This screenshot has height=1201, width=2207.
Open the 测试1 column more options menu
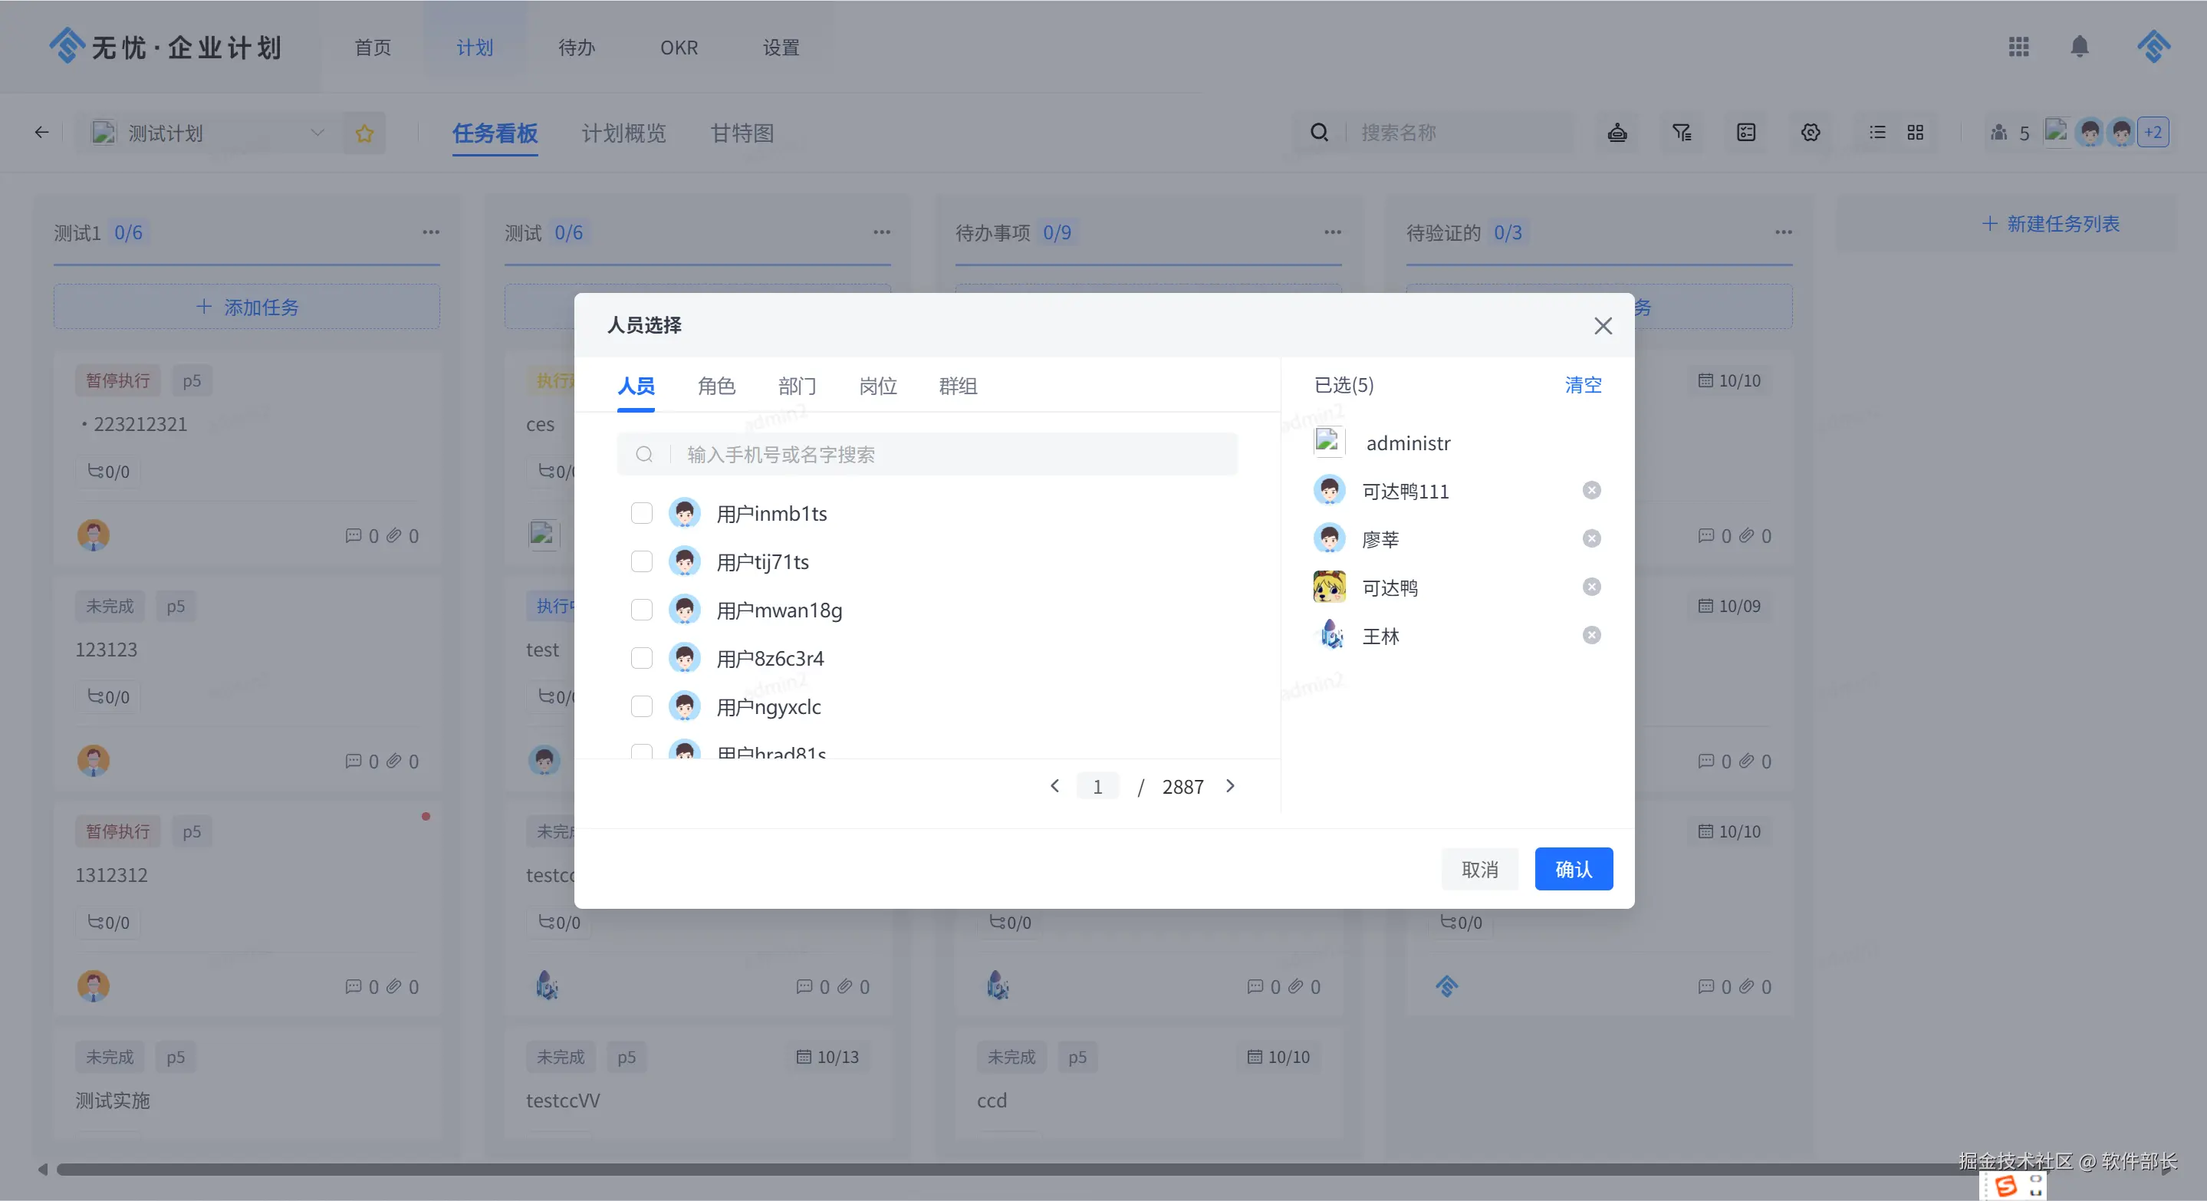pos(430,232)
